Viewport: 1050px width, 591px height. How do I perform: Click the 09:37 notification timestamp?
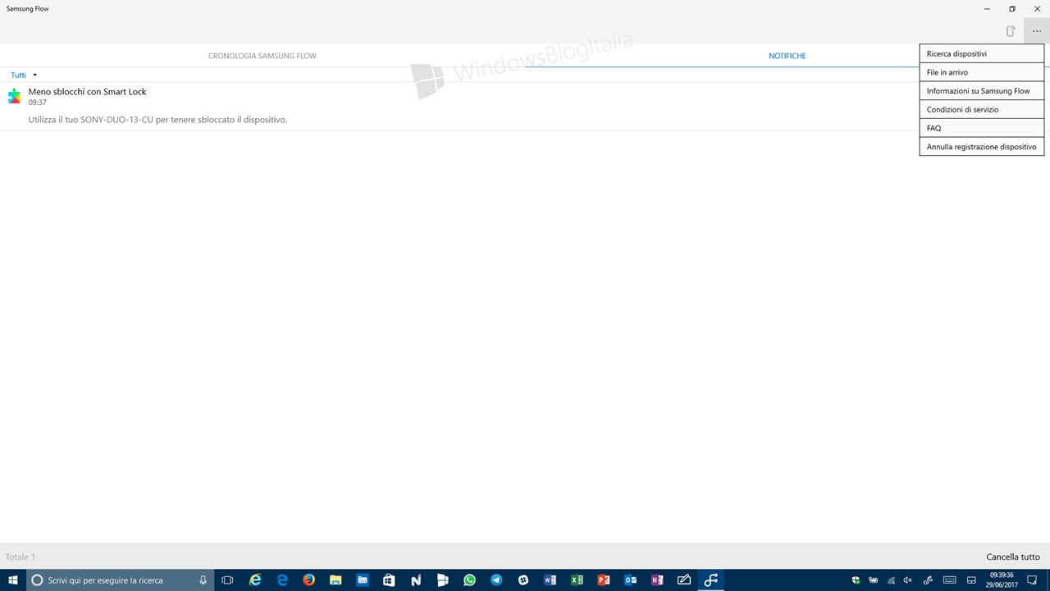[x=37, y=103]
